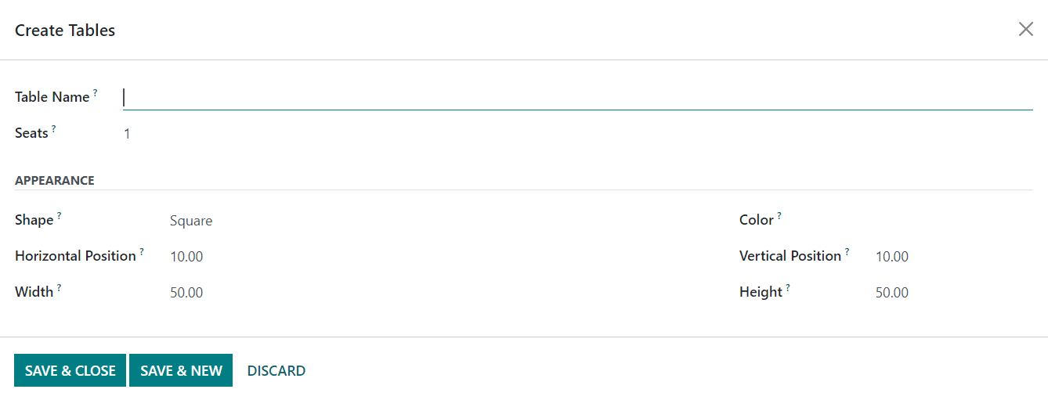Discard the new table form
Image resolution: width=1048 pixels, height=400 pixels.
click(x=276, y=370)
